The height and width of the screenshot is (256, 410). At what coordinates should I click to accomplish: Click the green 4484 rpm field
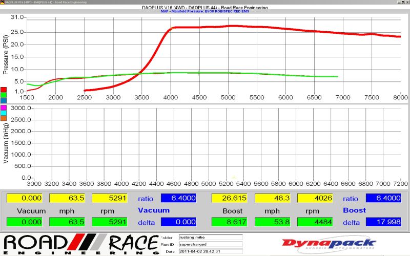pos(315,222)
